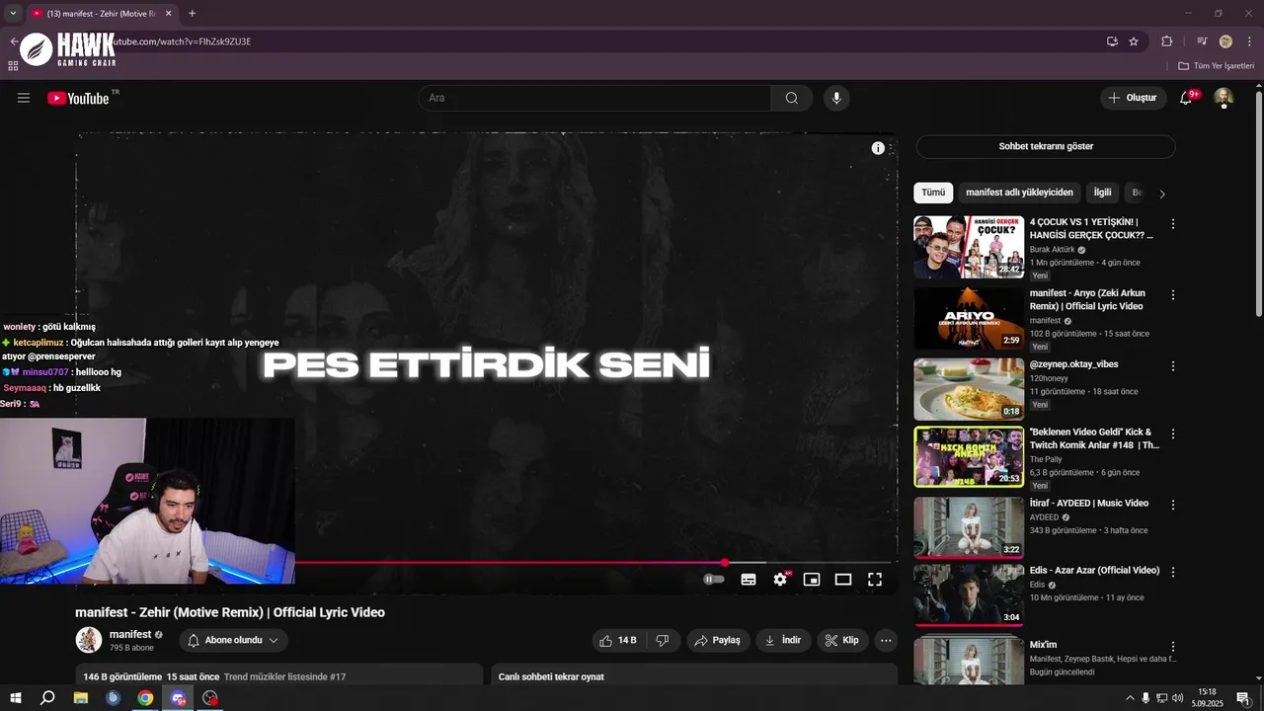The height and width of the screenshot is (711, 1264).
Task: Open manifest channel avatar
Action: (x=89, y=640)
